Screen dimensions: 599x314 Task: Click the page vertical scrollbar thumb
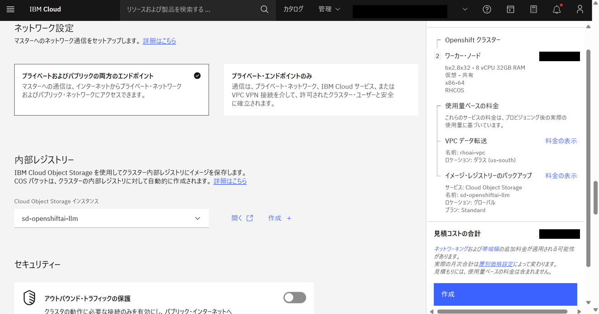pyautogui.click(x=595, y=198)
